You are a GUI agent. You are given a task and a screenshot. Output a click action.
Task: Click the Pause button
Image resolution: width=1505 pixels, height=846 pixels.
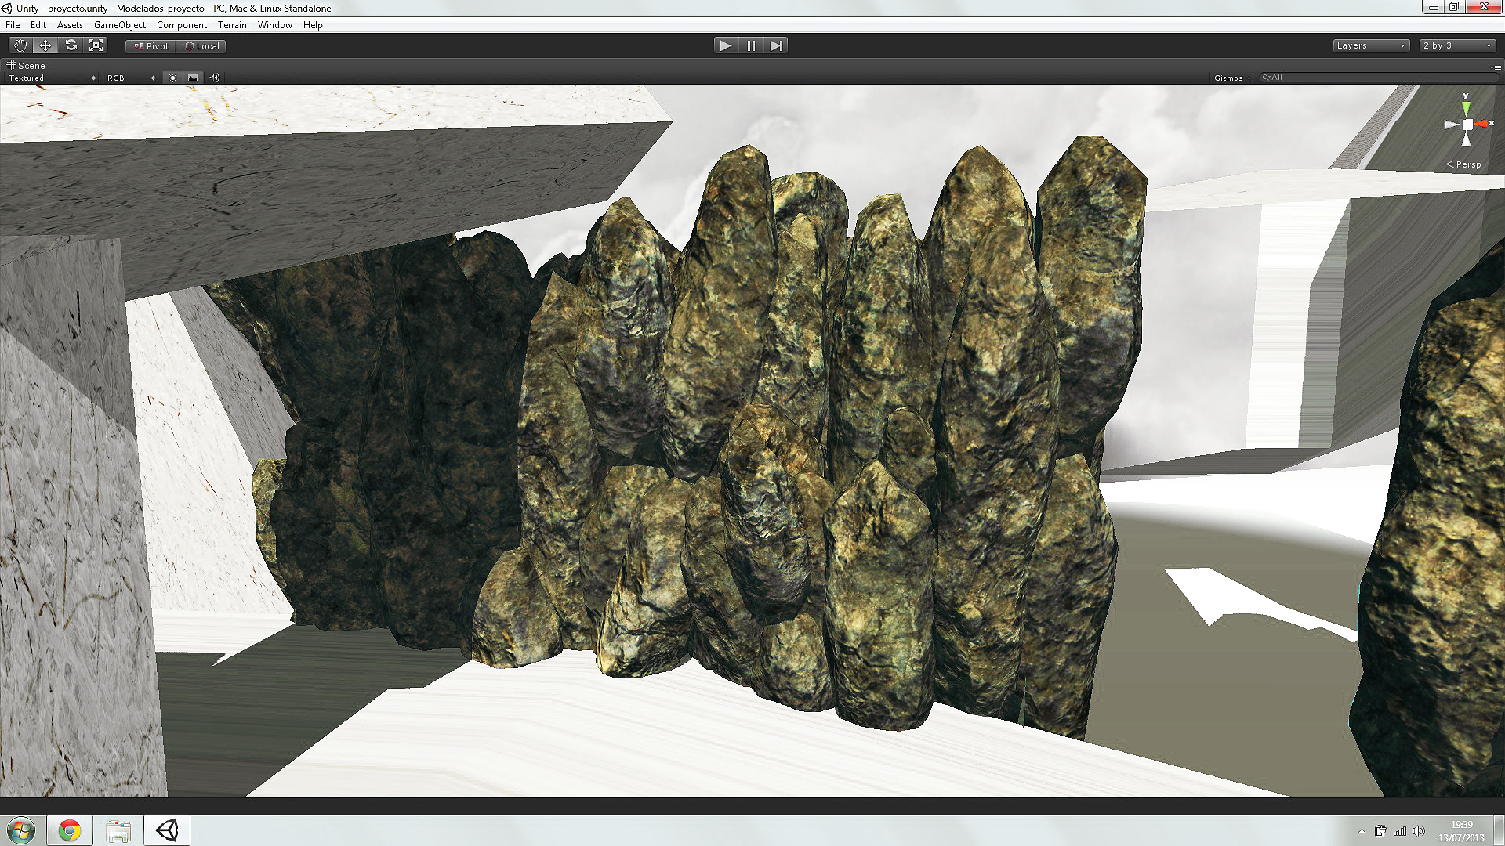pos(751,45)
